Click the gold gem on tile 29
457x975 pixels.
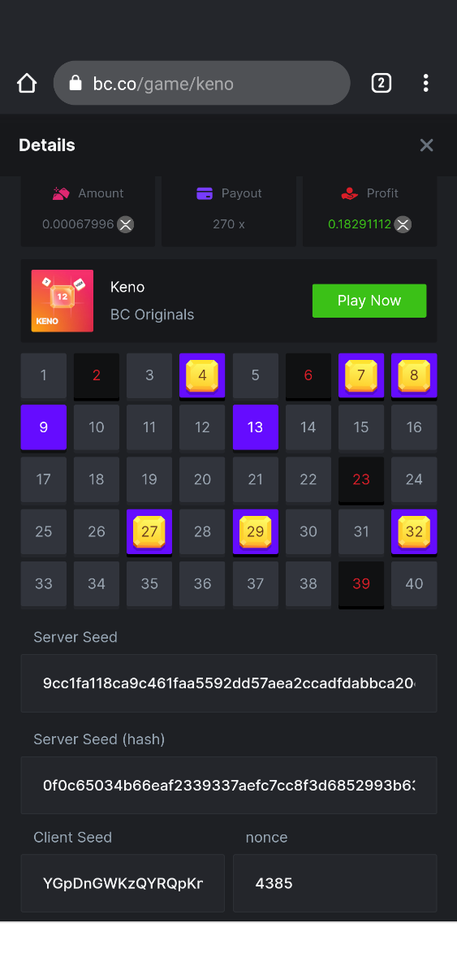(256, 531)
